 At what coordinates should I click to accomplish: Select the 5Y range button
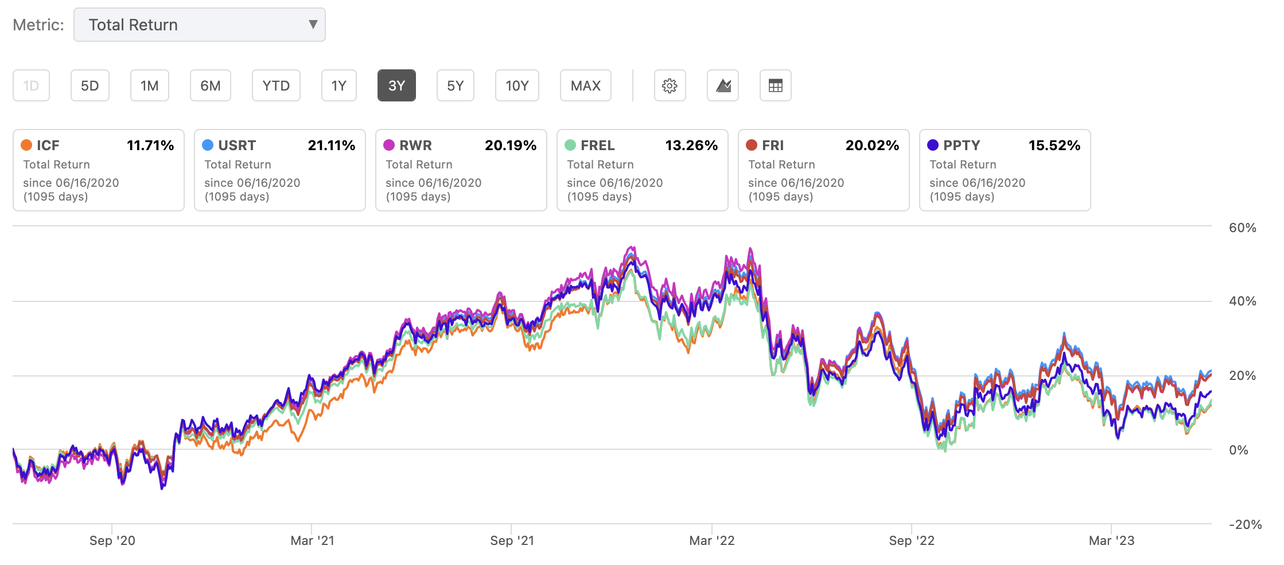coord(455,85)
